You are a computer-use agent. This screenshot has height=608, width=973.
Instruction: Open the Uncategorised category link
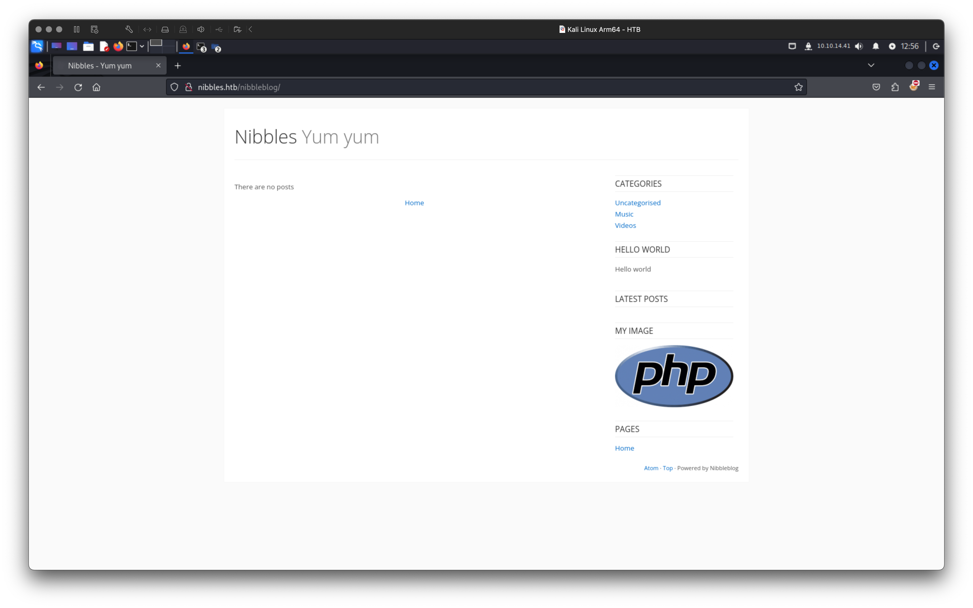[x=637, y=203]
